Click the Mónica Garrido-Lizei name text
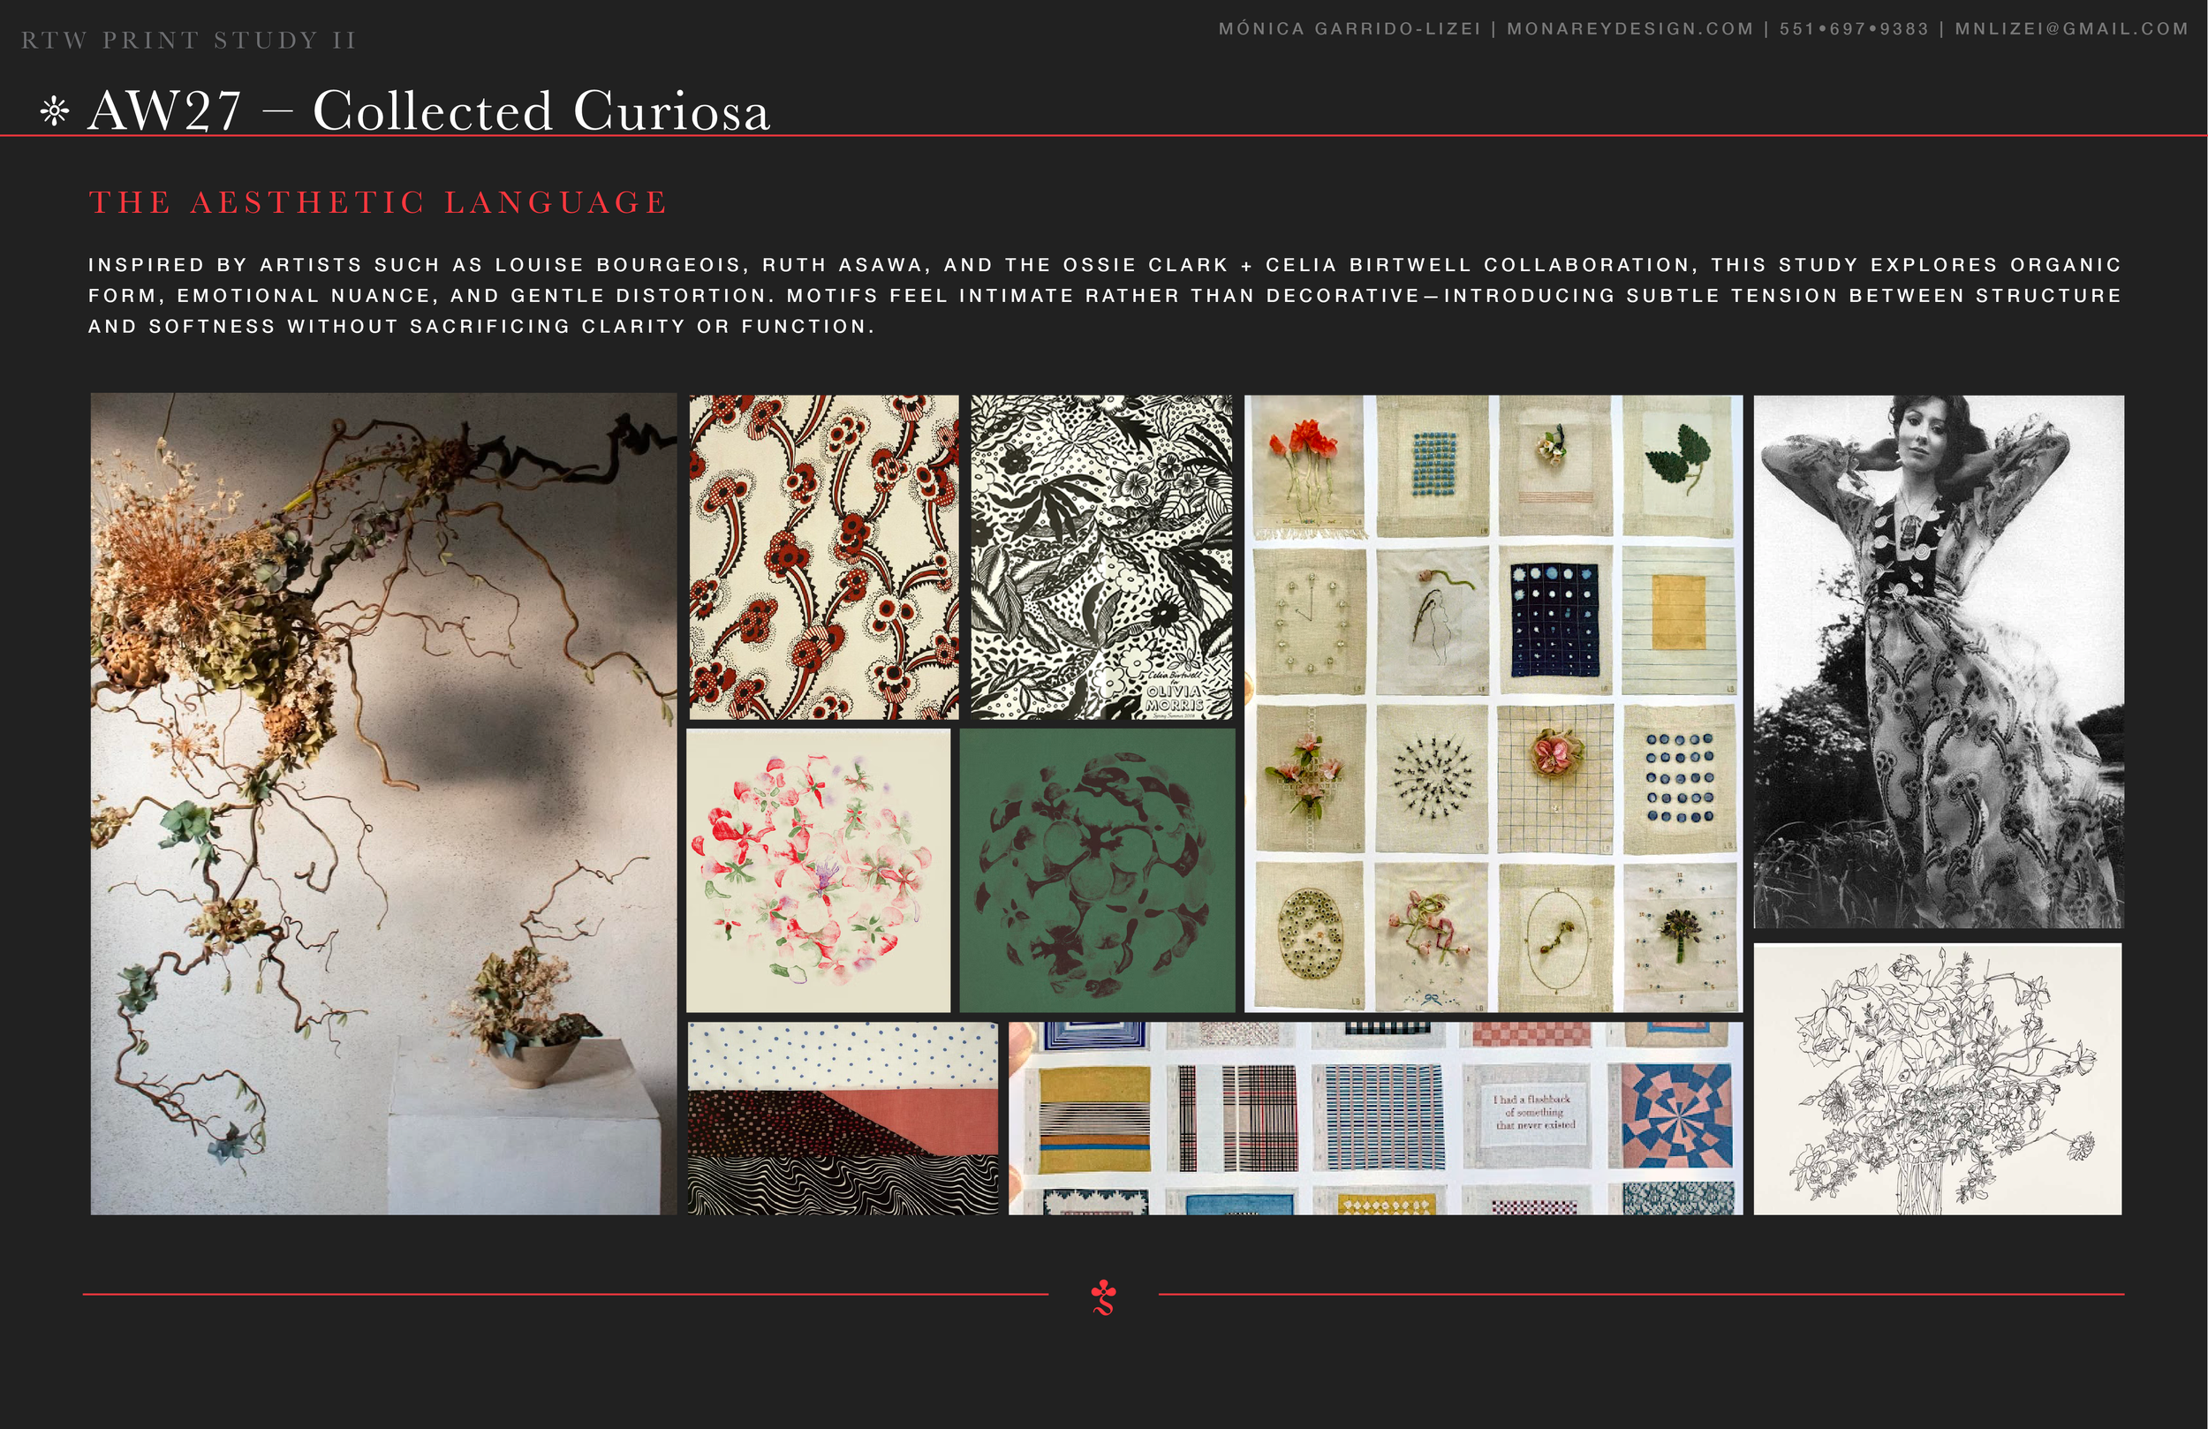The height and width of the screenshot is (1429, 2208). (1349, 28)
